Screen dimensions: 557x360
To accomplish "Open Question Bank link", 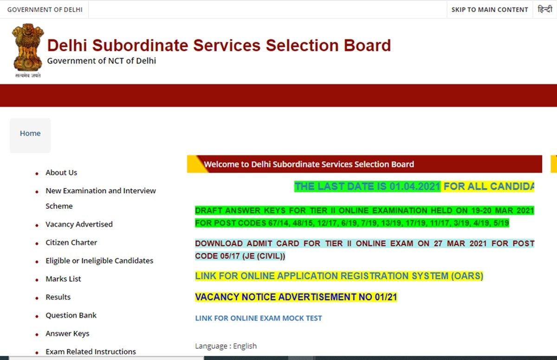I will point(71,315).
